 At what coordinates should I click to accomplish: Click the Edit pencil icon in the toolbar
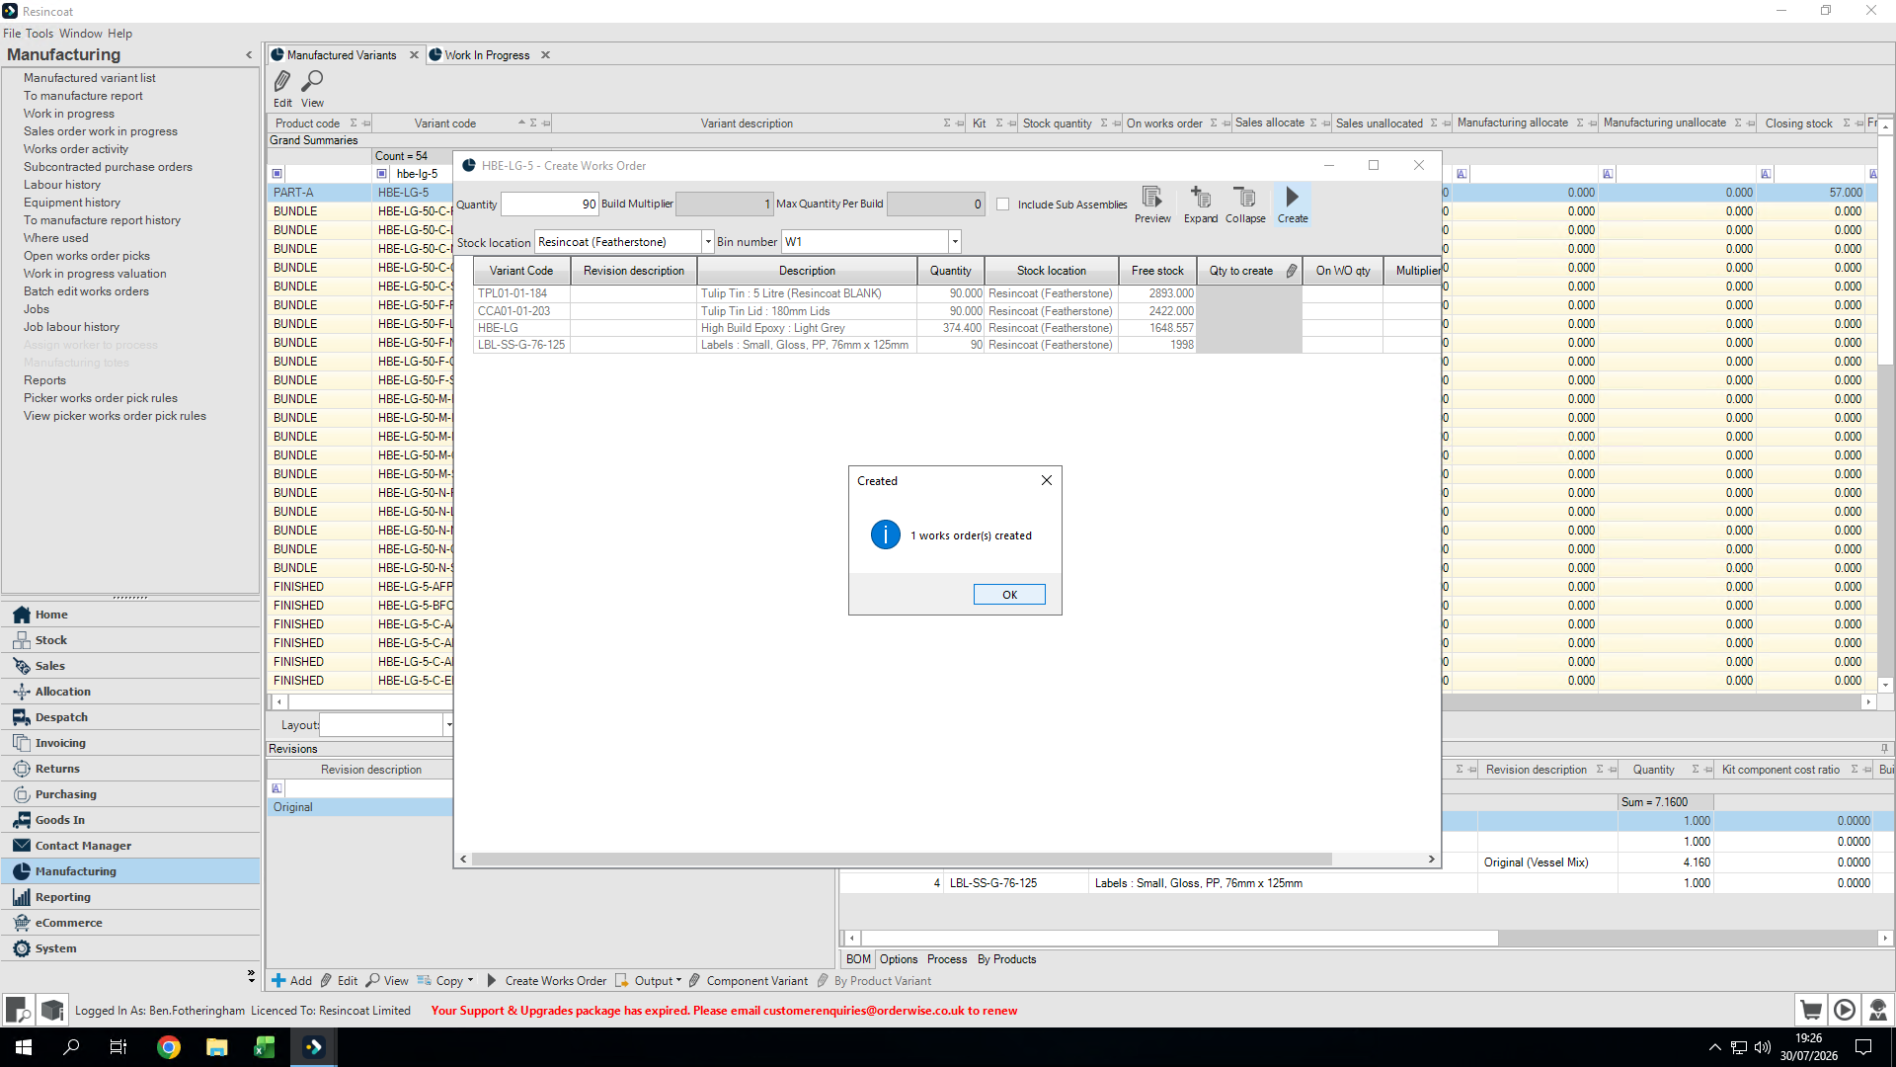pos(282,88)
